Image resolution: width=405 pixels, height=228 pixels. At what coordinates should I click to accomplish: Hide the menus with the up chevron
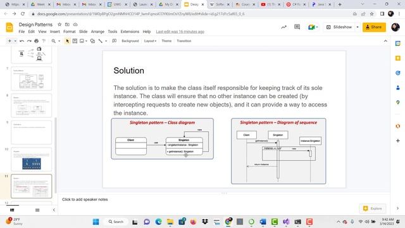click(385, 41)
